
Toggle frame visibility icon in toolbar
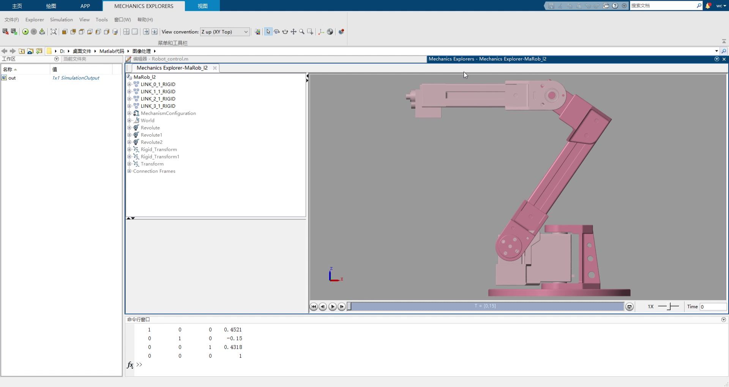point(321,32)
